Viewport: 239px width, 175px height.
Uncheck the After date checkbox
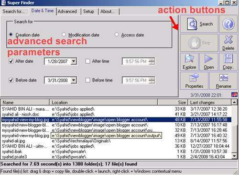[11, 61]
